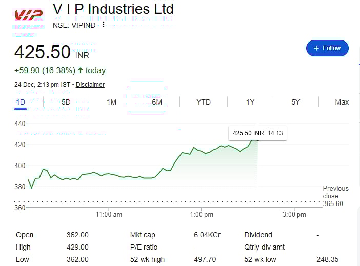Click the 425.50 INR 14:13 chart tooltip

pos(257,133)
